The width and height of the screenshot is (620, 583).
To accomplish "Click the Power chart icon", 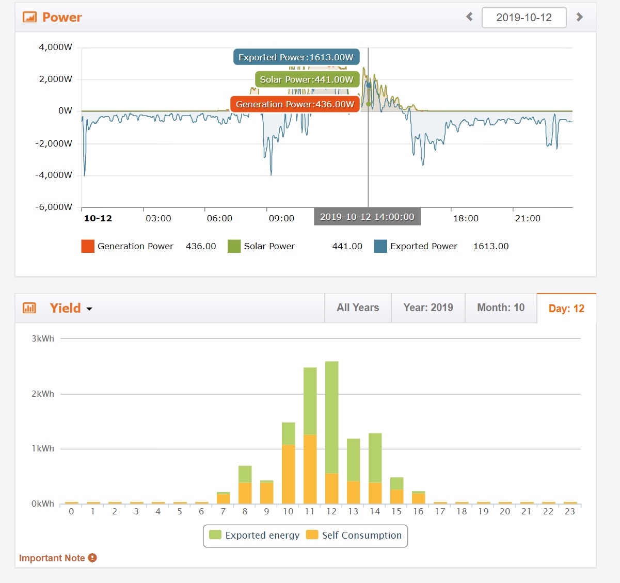I will pyautogui.click(x=30, y=17).
